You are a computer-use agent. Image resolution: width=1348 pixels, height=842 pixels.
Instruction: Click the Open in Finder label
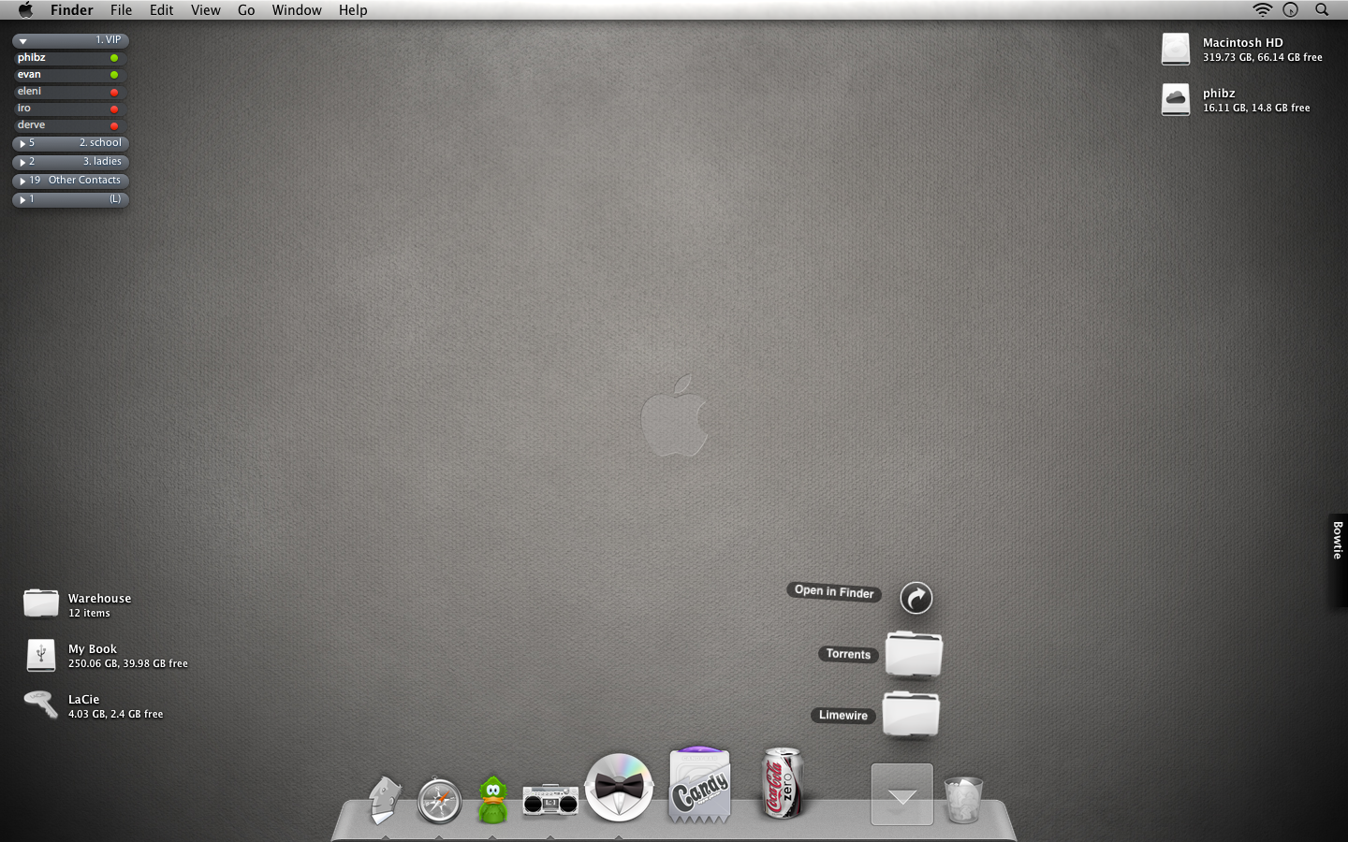[x=834, y=591]
